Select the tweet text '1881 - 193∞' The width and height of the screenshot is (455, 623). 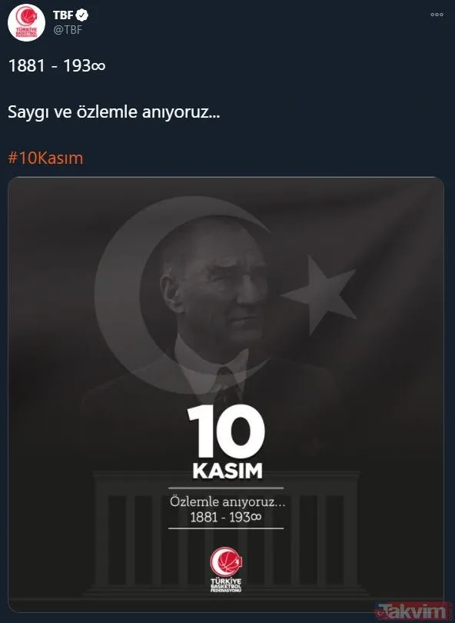pyautogui.click(x=57, y=66)
